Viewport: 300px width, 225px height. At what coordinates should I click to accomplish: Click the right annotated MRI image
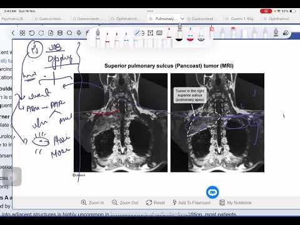point(217,122)
